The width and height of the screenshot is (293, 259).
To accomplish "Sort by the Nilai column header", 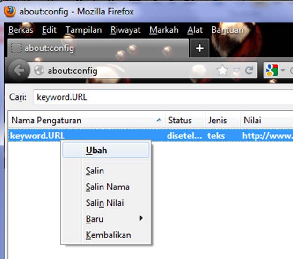I will pyautogui.click(x=267, y=120).
